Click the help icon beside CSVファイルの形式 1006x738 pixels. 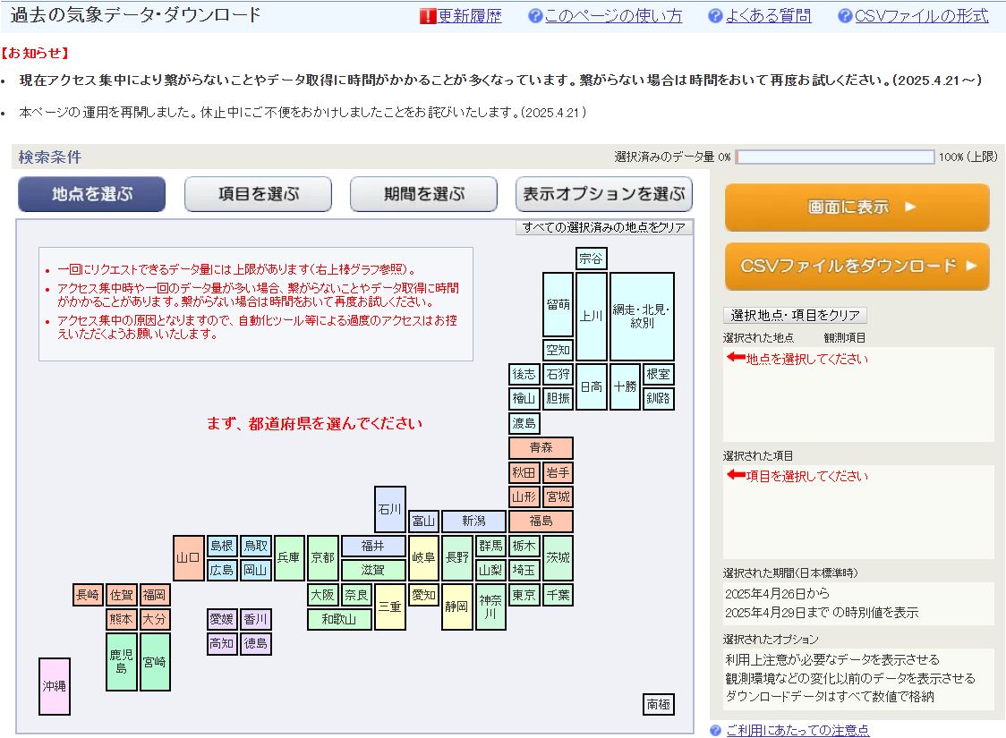(x=846, y=16)
